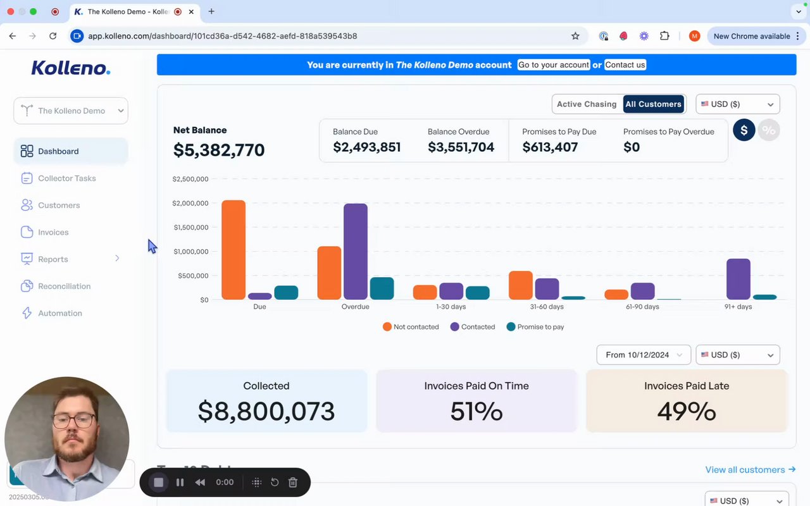Bookmark the page with the star icon
This screenshot has height=506, width=810.
coord(575,36)
